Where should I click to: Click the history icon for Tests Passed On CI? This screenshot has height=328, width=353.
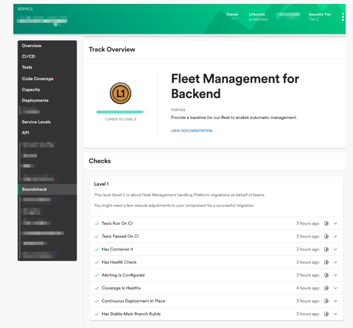[x=326, y=236]
